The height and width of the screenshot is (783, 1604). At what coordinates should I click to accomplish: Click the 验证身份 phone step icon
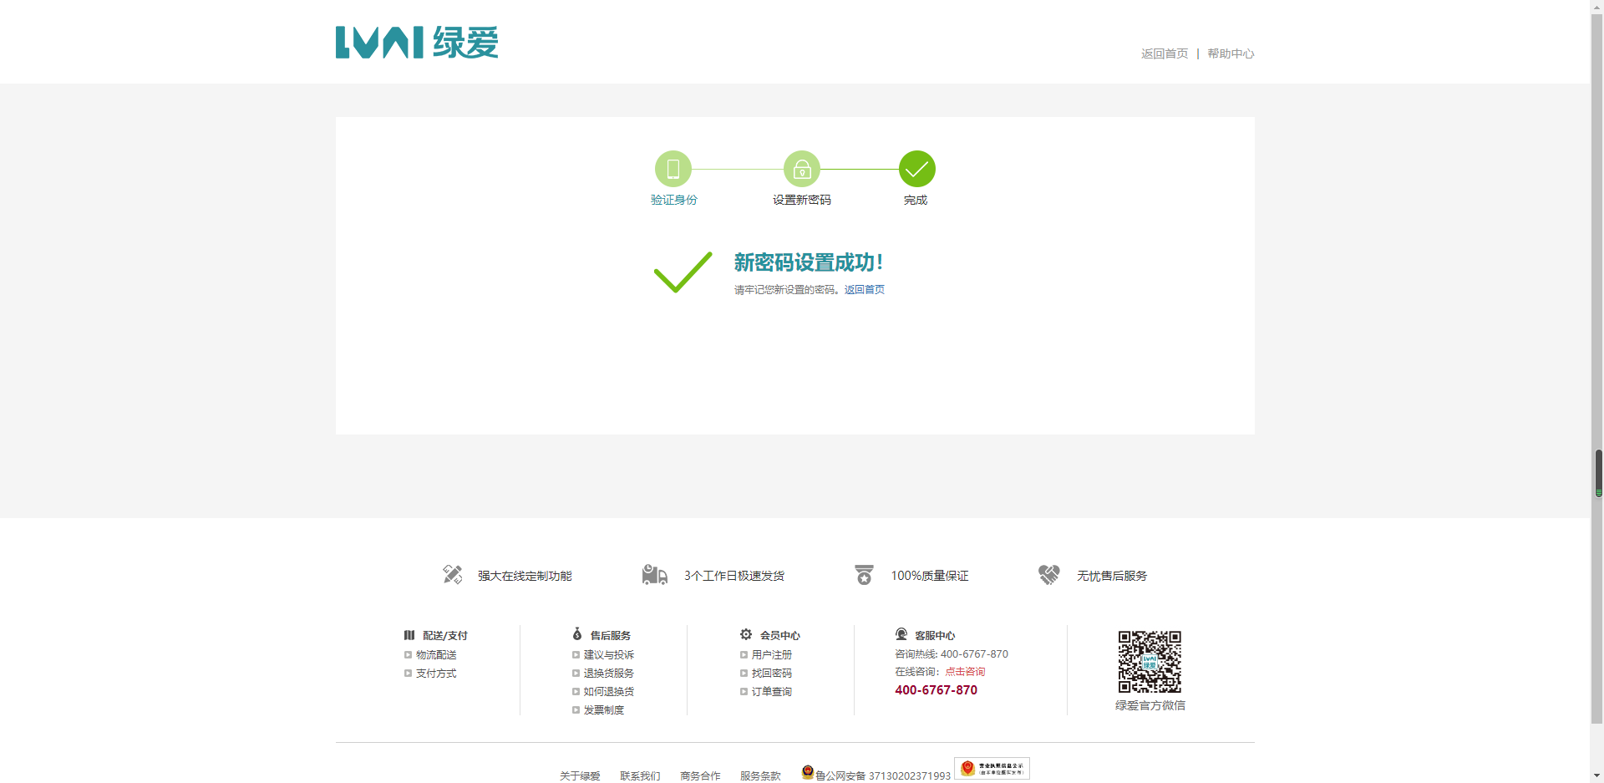click(673, 170)
